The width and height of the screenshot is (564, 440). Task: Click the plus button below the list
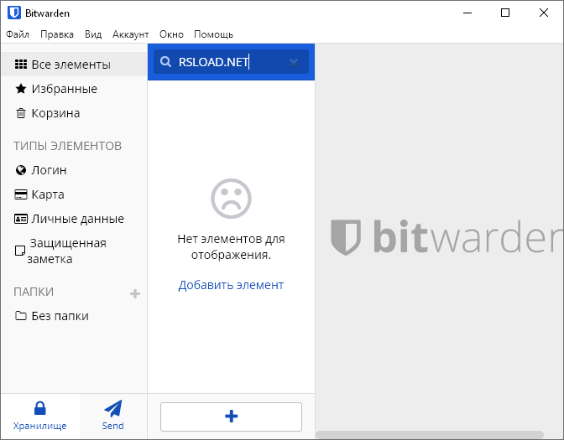pyautogui.click(x=231, y=417)
